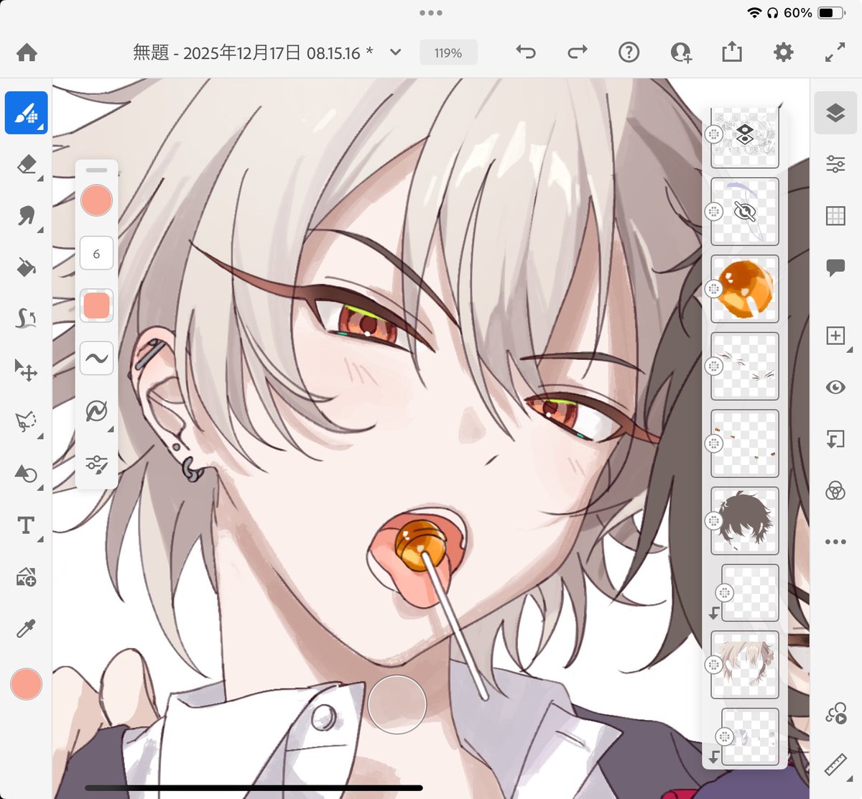The image size is (862, 799).
Task: Open brush color circle in brush options panel
Action: (x=96, y=200)
